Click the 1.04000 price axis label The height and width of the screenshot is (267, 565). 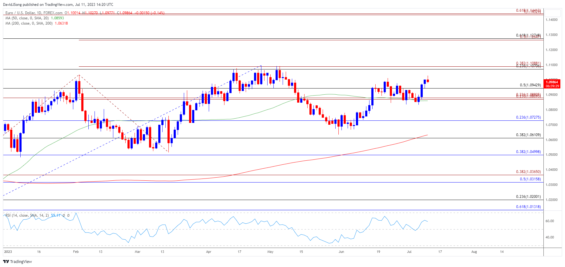point(551,170)
